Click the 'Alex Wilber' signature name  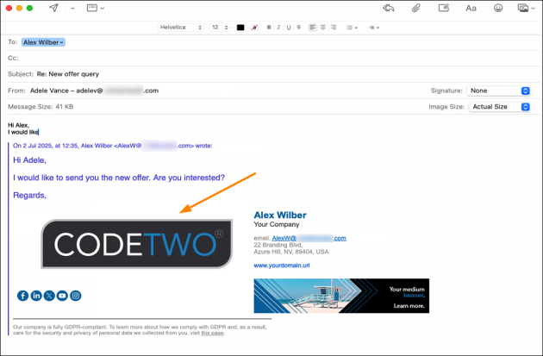click(x=280, y=215)
